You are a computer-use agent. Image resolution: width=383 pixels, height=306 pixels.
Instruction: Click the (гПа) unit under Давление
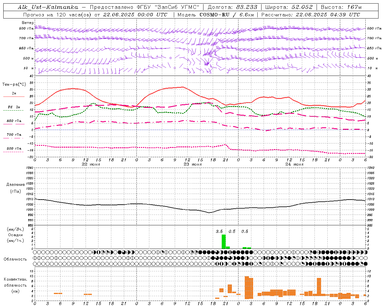[16, 191]
